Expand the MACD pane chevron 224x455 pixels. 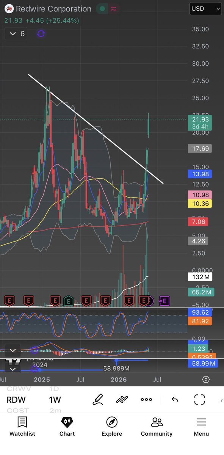click(13, 351)
